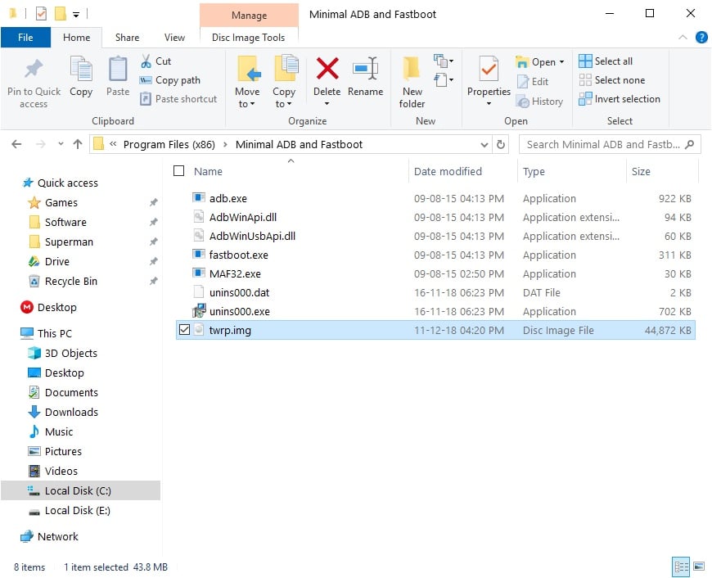Screen dimensions: 712x578
Task: Expand the Delete options arrow
Action: point(327,104)
